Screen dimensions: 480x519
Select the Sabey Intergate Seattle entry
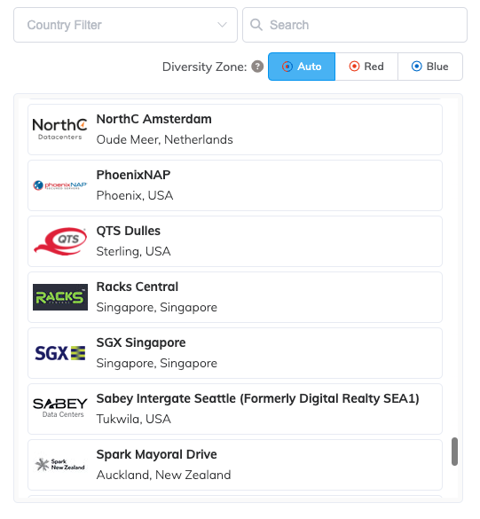click(235, 409)
